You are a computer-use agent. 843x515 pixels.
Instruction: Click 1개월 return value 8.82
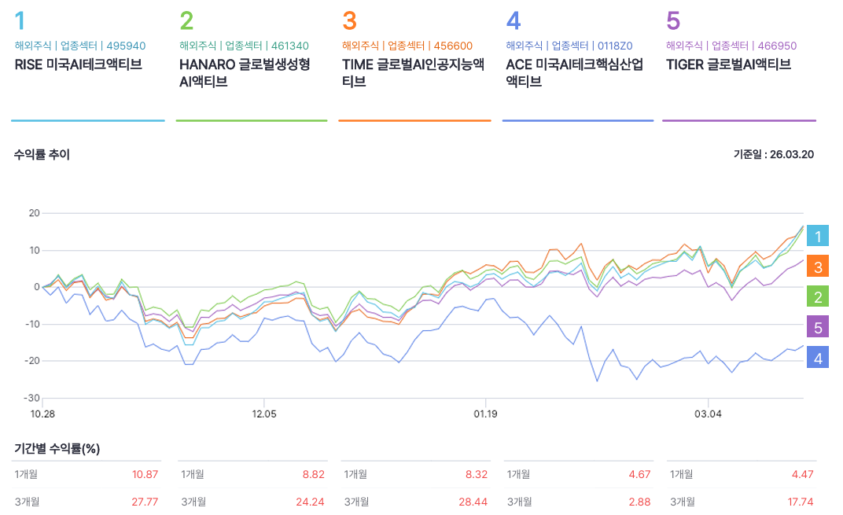(x=314, y=474)
